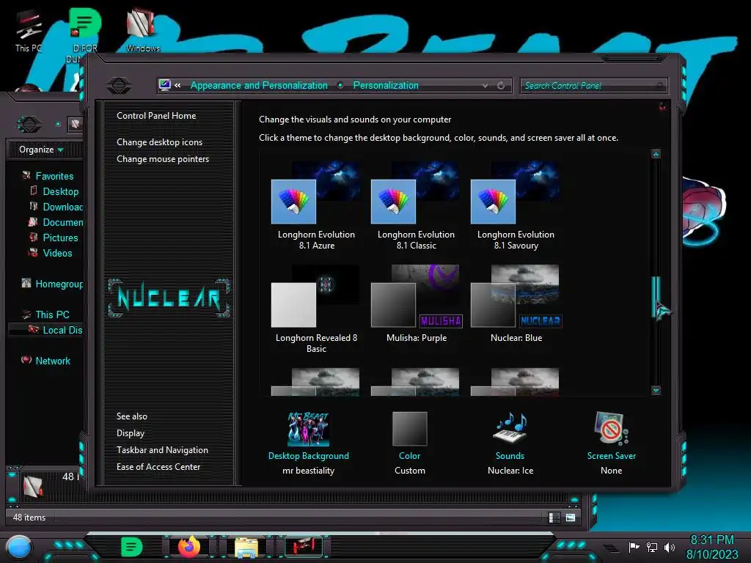Open the volume tray icon
The width and height of the screenshot is (751, 563).
[670, 547]
